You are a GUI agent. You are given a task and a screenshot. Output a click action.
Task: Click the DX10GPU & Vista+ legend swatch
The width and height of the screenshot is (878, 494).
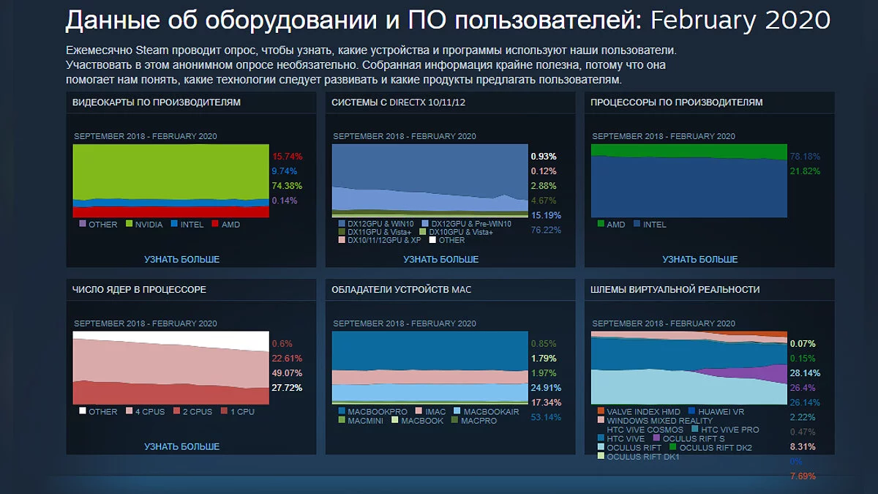point(422,231)
